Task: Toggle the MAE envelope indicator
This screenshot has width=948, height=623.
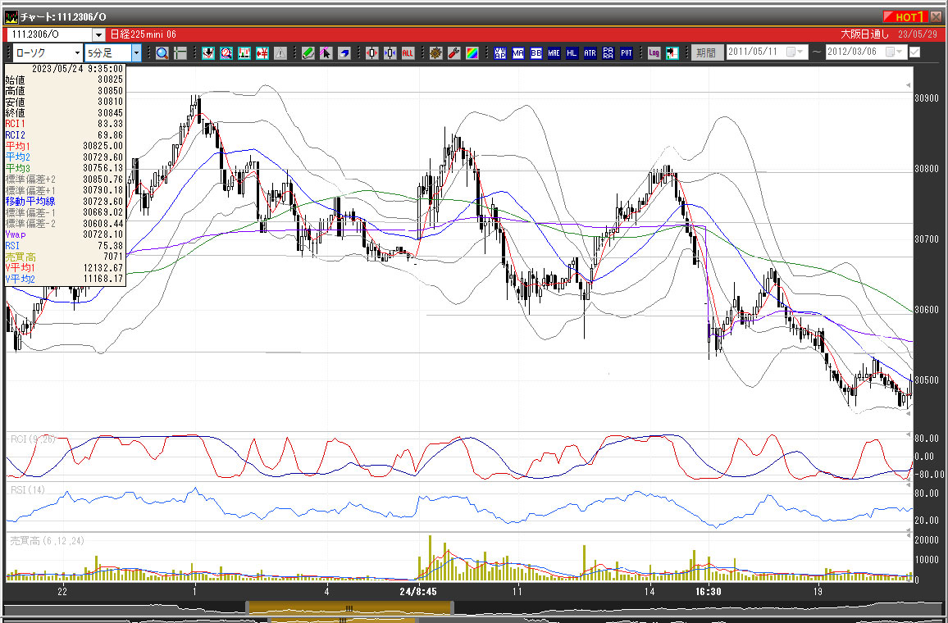Action: (554, 53)
